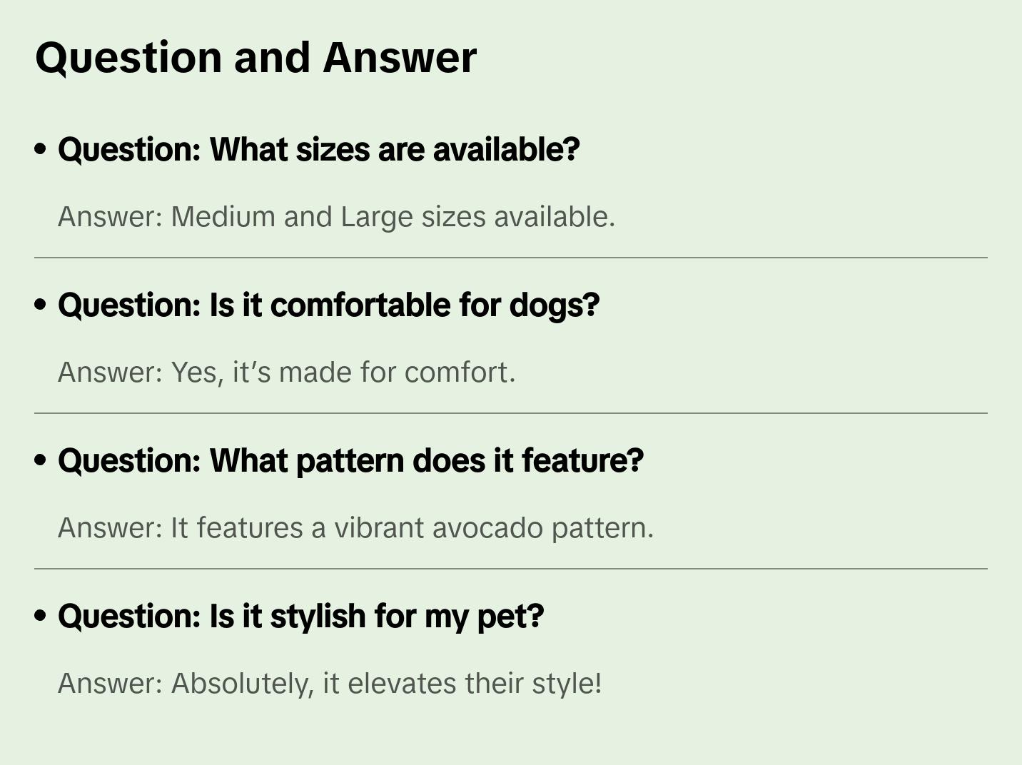Screen dimensions: 1022x765
Task: Select the "What sizes are available?" question
Action: 318,150
